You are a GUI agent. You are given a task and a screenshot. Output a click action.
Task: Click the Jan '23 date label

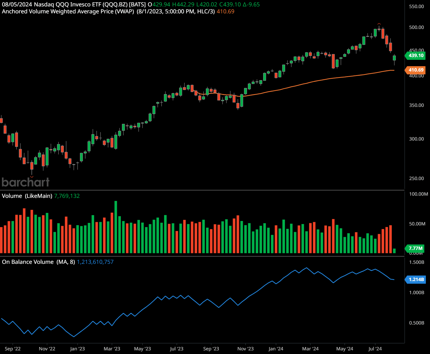point(77,349)
